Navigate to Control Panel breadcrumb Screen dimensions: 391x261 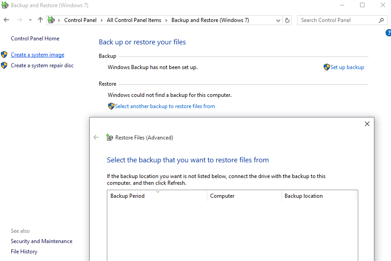click(80, 20)
